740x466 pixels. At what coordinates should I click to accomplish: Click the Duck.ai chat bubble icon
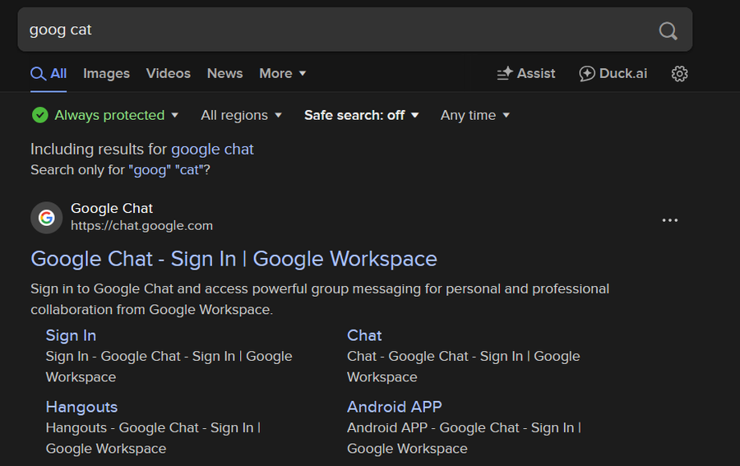(x=586, y=74)
